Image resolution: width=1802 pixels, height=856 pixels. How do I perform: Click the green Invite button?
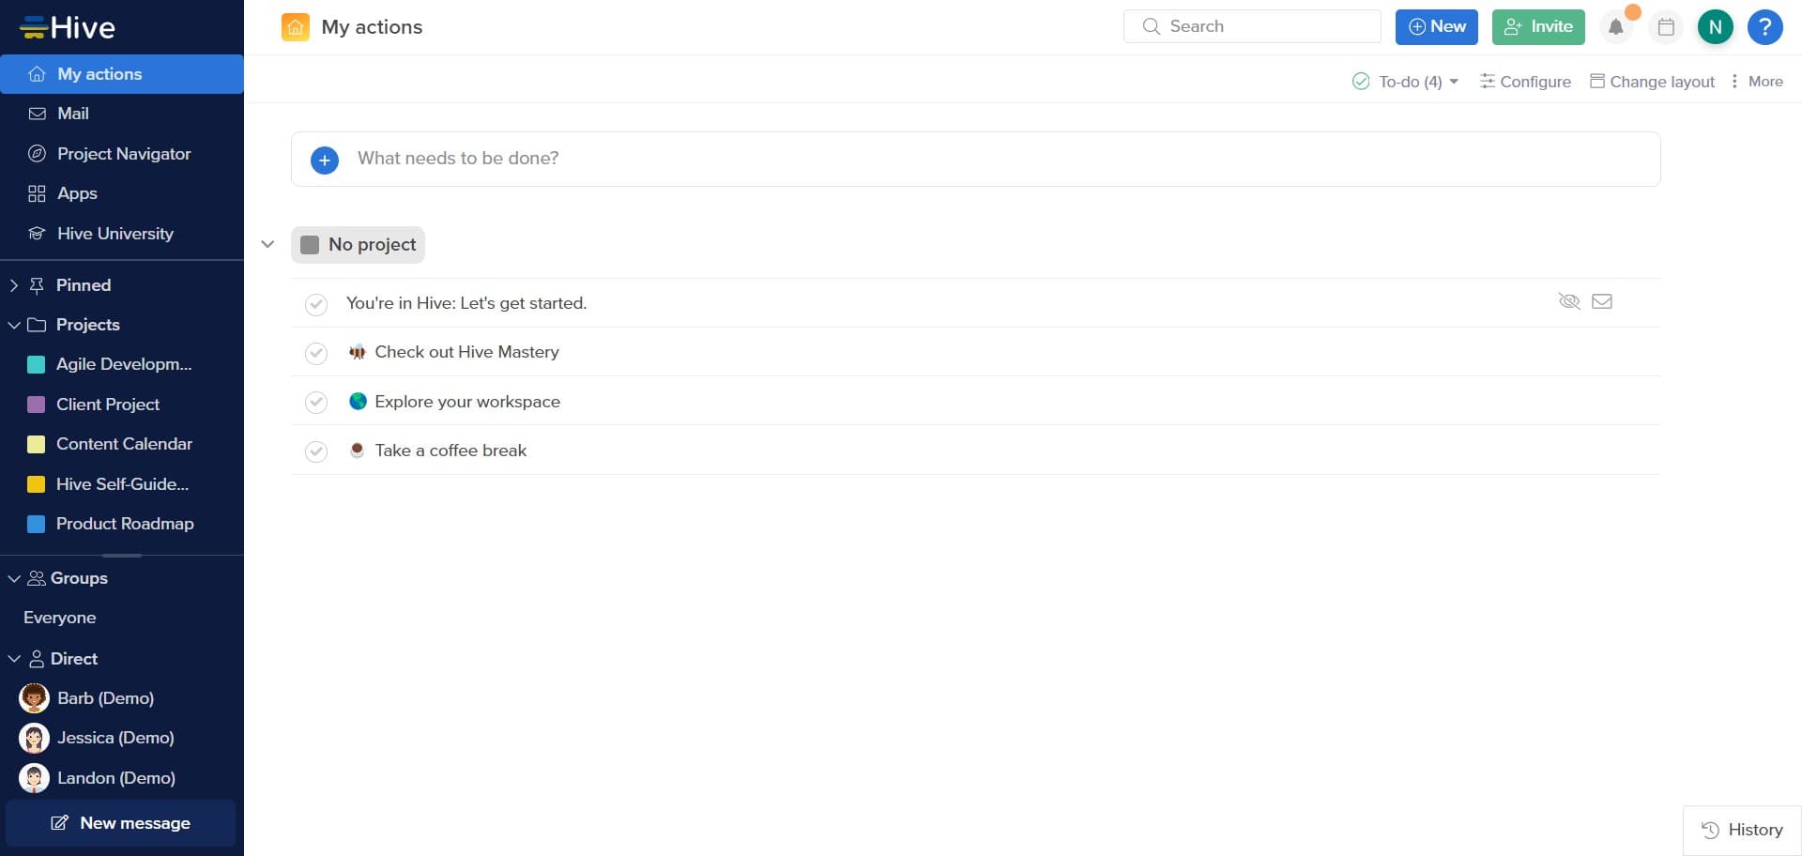(1537, 27)
